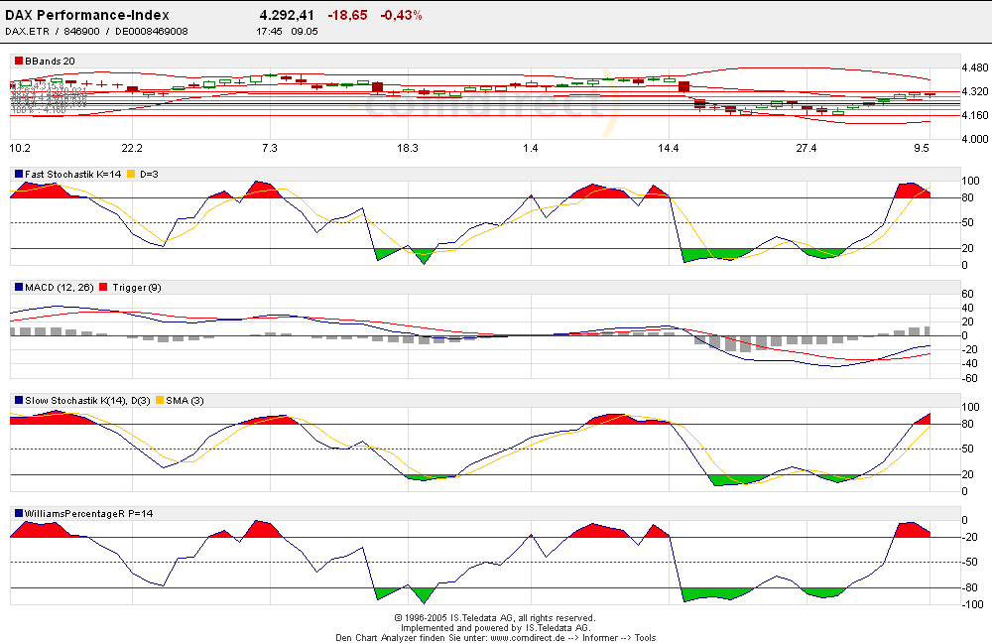Image resolution: width=992 pixels, height=643 pixels.
Task: Click the -100 value on Williams axis
Action: [x=972, y=604]
